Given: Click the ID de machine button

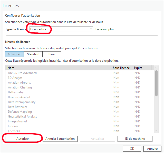Looking at the screenshot, I should pyautogui.click(x=135, y=139).
